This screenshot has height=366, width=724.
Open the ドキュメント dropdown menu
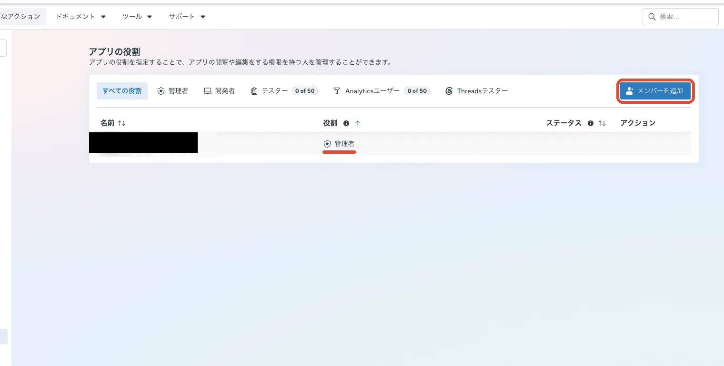point(81,16)
